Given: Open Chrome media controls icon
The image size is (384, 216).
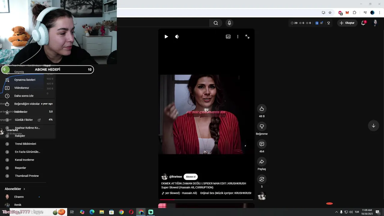Looking at the screenshot, I should (x=365, y=13).
